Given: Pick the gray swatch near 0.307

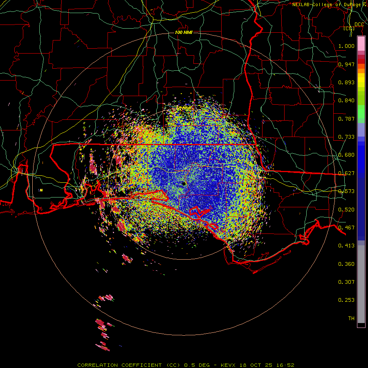Looking at the screenshot, I should [361, 284].
